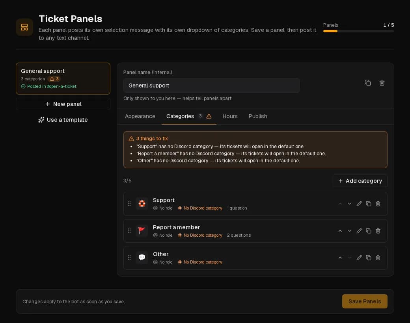410x323 pixels.
Task: Move Report a member category up
Action: 340,231
